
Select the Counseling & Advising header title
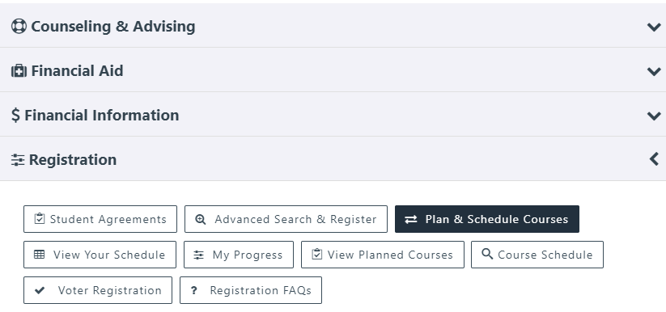[113, 27]
